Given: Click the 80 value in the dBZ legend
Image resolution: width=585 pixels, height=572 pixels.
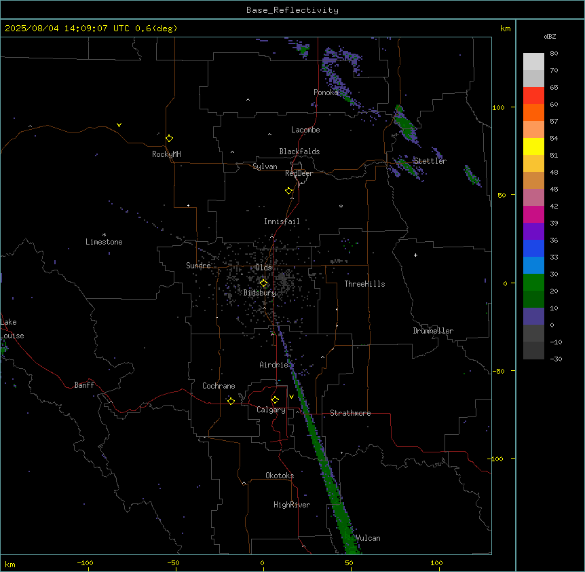Looking at the screenshot, I should tap(554, 54).
